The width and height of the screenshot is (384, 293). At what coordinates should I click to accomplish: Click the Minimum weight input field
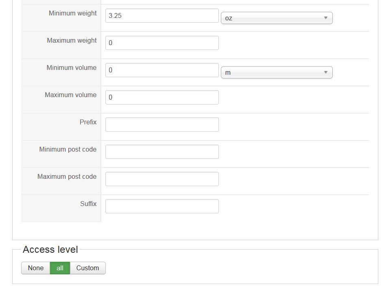(x=162, y=16)
